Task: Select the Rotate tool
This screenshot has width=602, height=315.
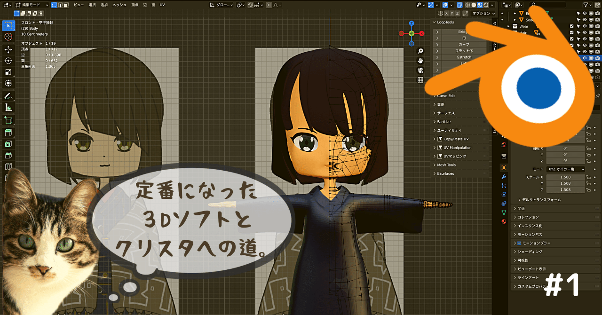Action: point(8,61)
